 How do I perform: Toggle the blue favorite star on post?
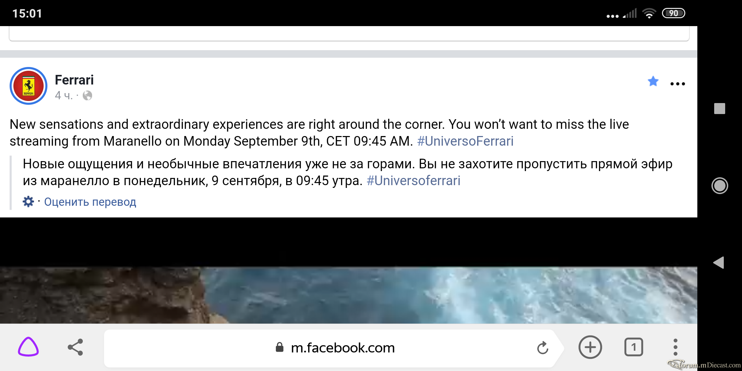tap(653, 81)
